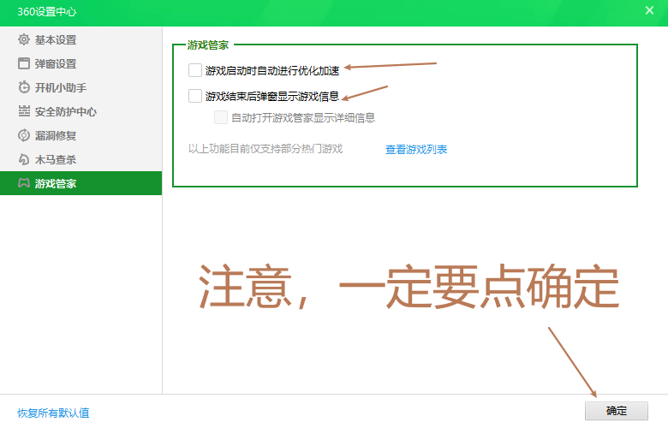Select 漏洞修复 in the sidebar
This screenshot has height=428, width=668.
[x=81, y=135]
